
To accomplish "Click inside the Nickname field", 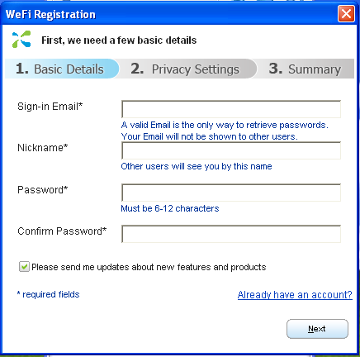I will pyautogui.click(x=231, y=150).
